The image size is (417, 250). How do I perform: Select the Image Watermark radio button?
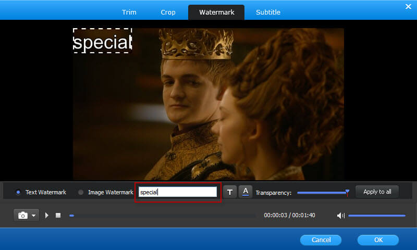(x=81, y=192)
